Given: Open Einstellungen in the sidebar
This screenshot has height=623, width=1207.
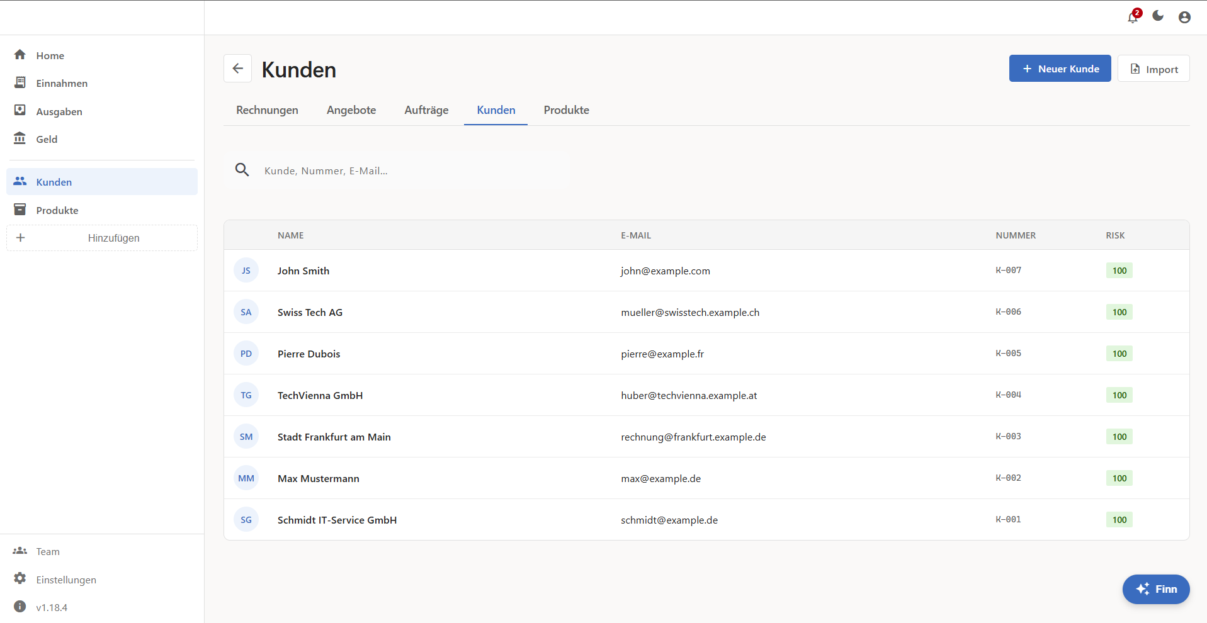Looking at the screenshot, I should [x=102, y=580].
